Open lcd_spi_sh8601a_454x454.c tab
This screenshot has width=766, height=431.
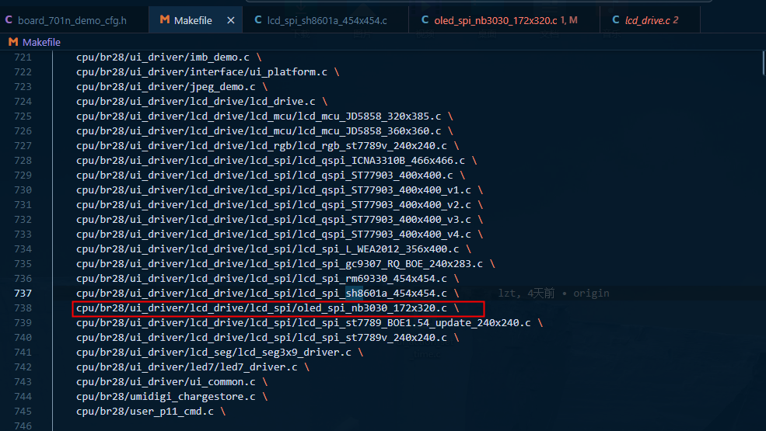point(327,20)
